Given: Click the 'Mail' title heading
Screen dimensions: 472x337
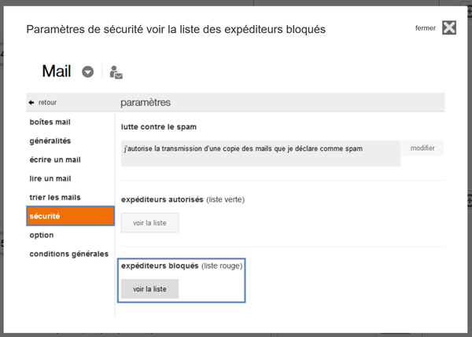Looking at the screenshot, I should [x=57, y=71].
